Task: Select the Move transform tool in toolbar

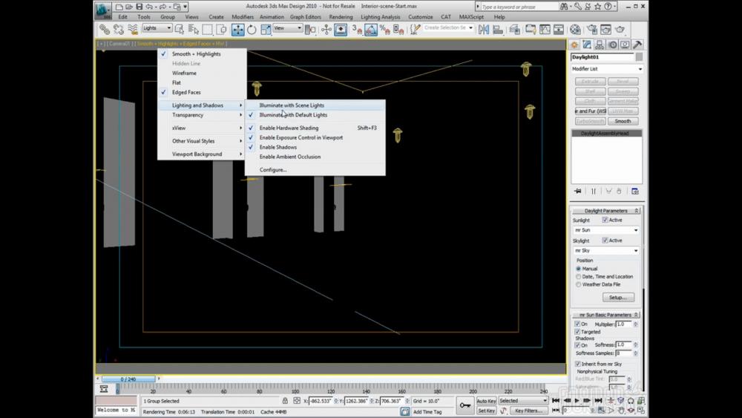Action: 237,30
